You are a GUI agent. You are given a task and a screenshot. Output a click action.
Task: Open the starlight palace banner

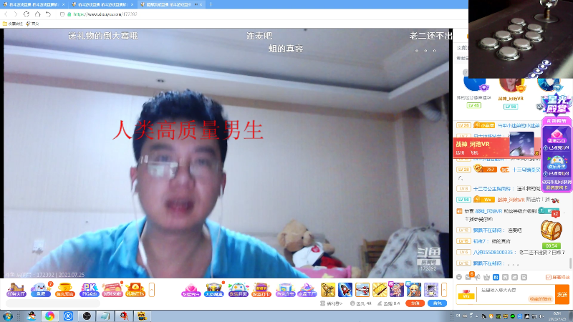[x=557, y=105]
